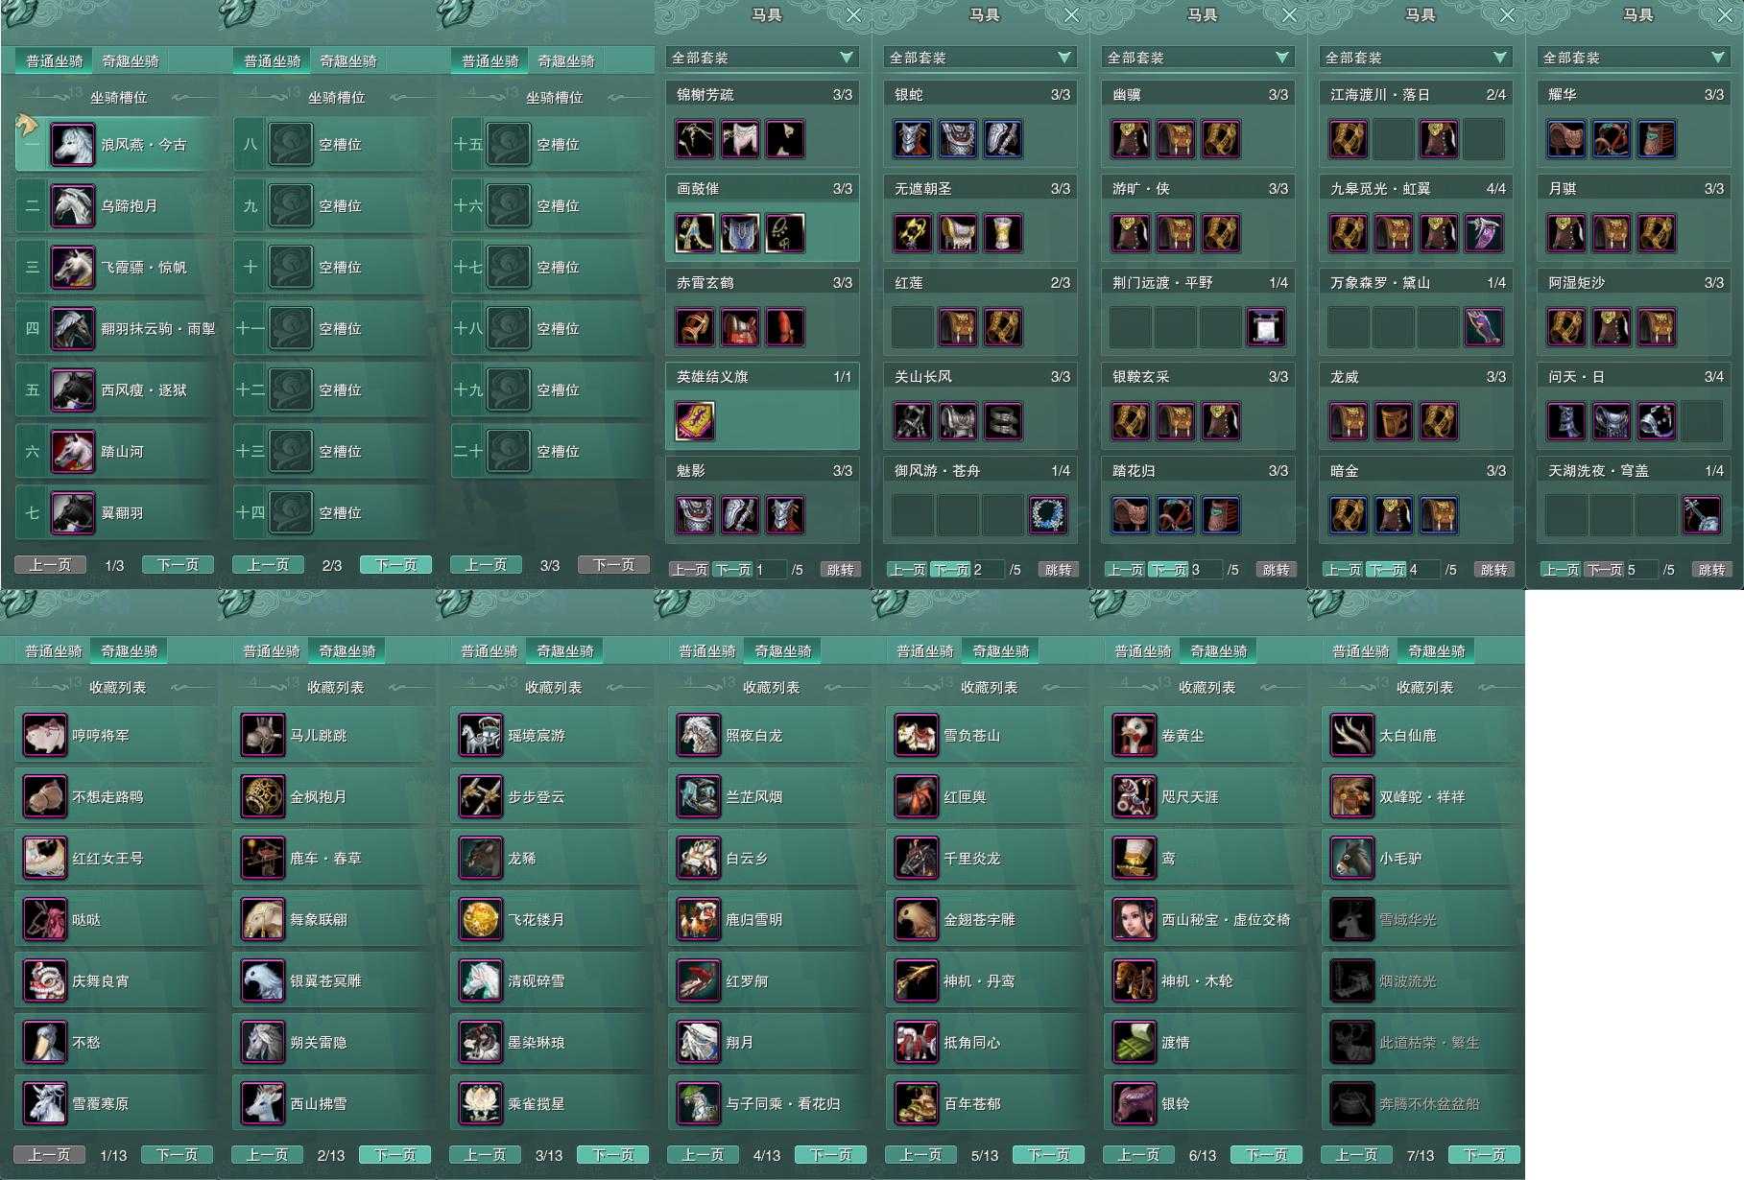
Task: Pick the 翻羽抹云驹·雨掣 horse icon
Action: [x=72, y=329]
